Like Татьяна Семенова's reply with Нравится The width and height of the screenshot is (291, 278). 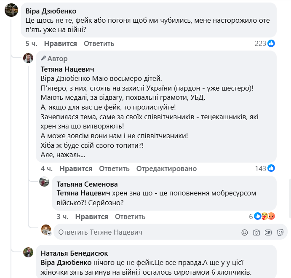92,217
